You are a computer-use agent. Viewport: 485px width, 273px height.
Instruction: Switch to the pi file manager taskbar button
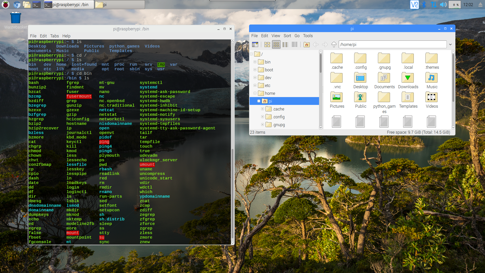(120, 5)
